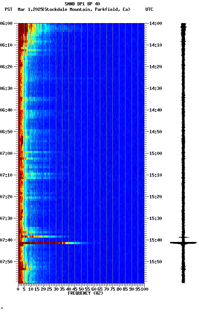
Task: Click the "FREQUENCY (HZ)" axis label
Action: pyautogui.click(x=85, y=293)
